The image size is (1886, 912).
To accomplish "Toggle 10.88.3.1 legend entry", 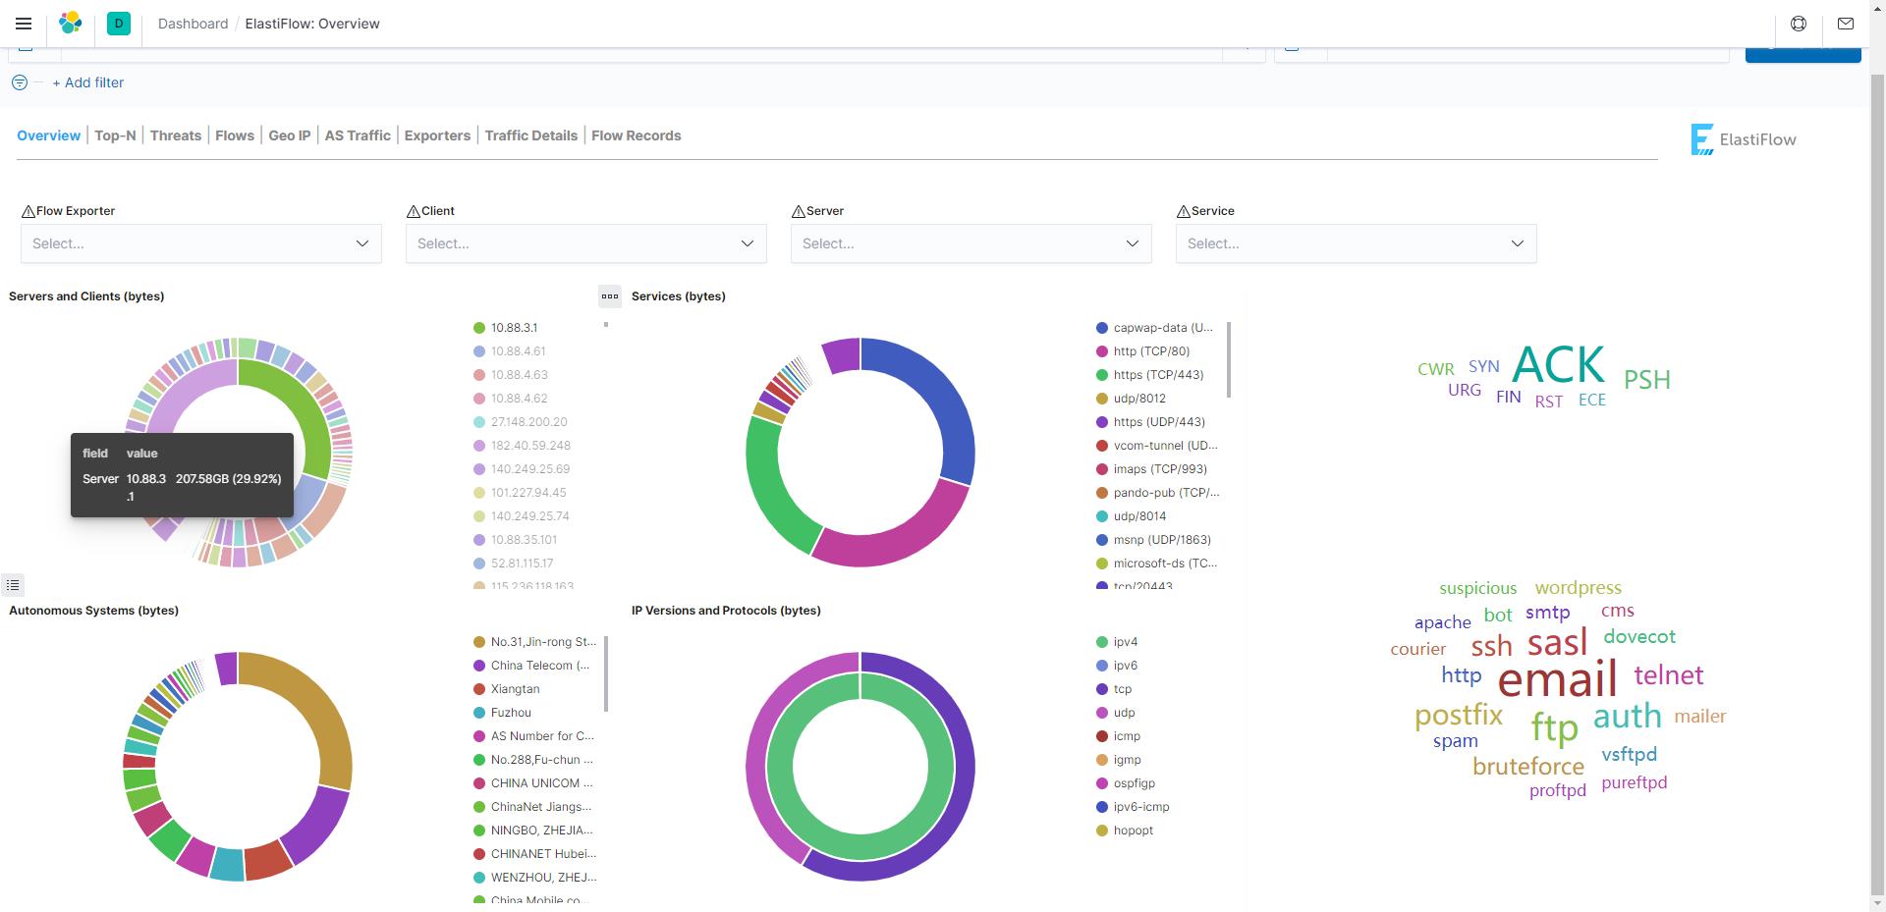I will (505, 328).
